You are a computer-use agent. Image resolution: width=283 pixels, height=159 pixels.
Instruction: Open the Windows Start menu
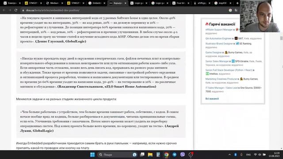pos(92,155)
